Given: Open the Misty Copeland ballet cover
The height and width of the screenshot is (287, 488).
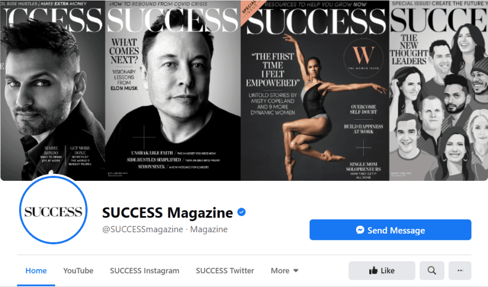Looking at the screenshot, I should pyautogui.click(x=315, y=90).
